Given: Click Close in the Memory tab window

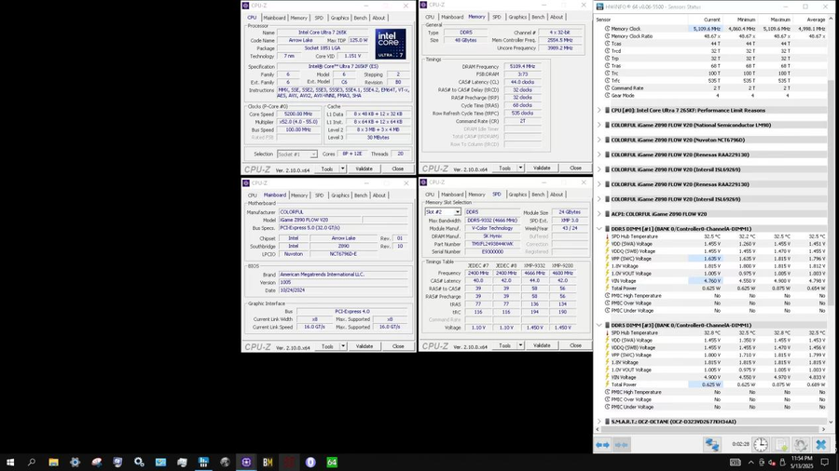Looking at the screenshot, I should pyautogui.click(x=575, y=168).
